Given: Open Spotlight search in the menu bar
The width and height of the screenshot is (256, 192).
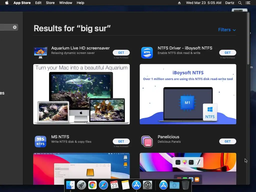Looking at the screenshot, I should (240, 3).
